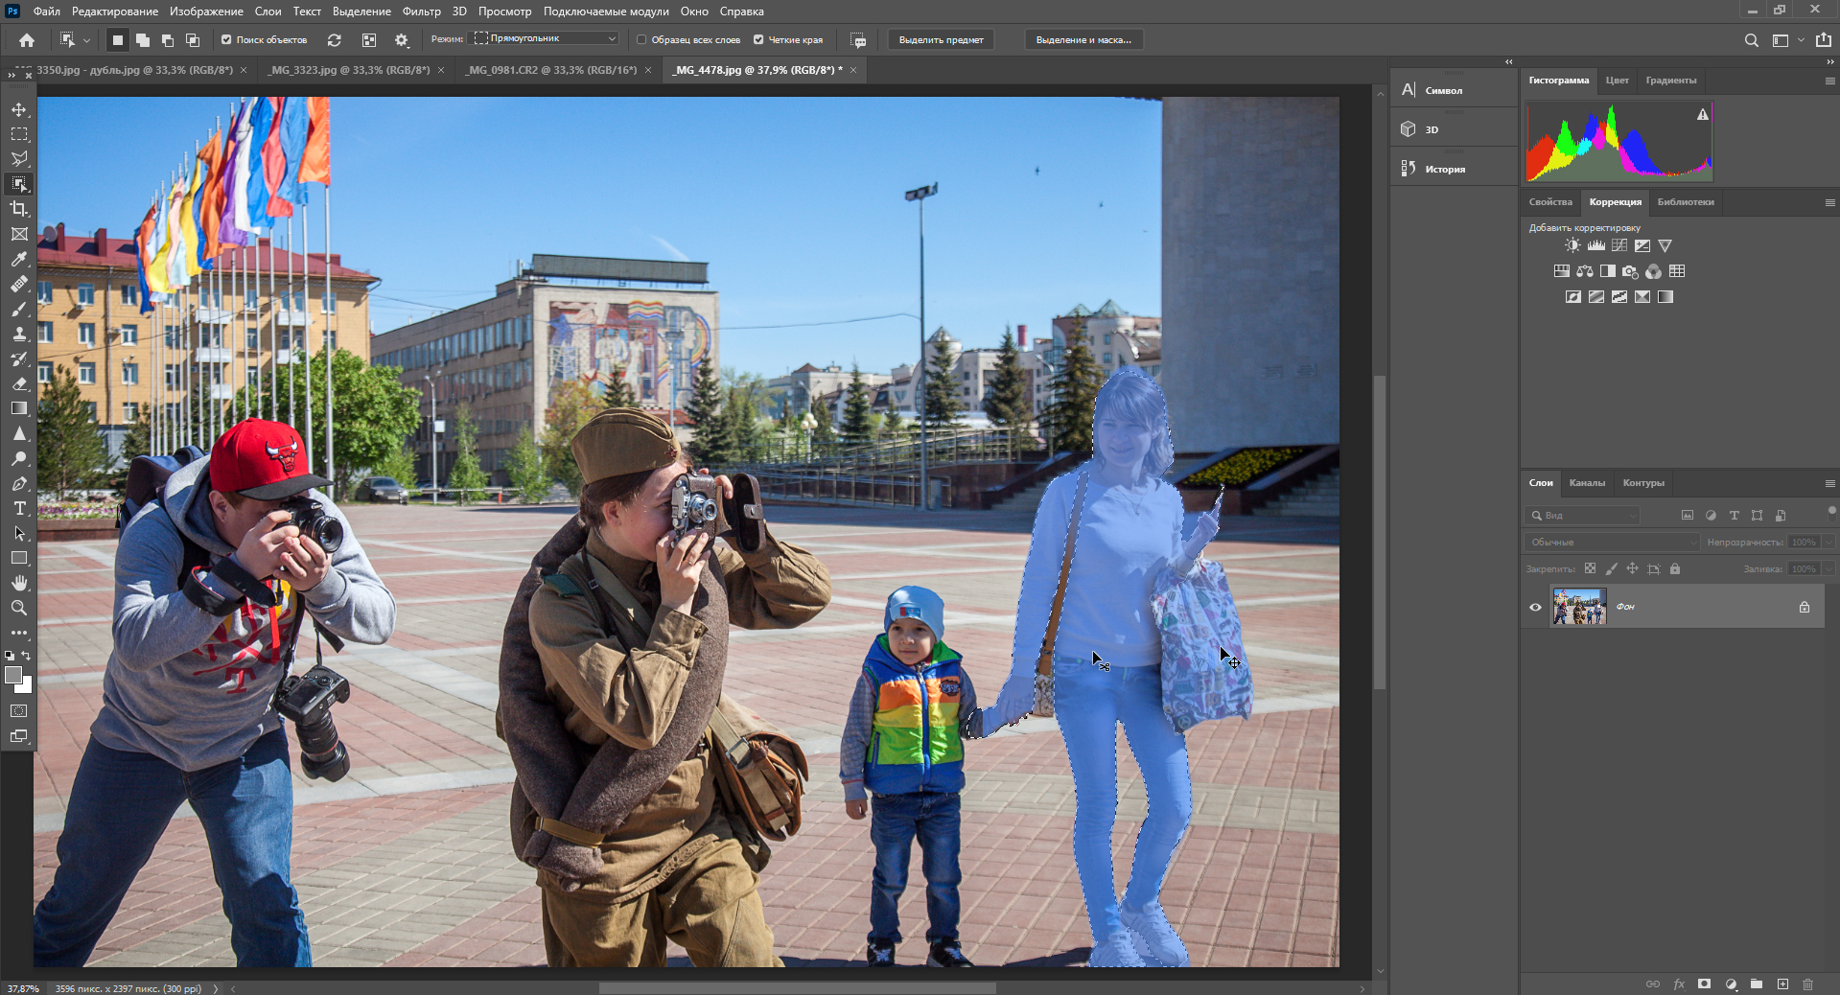Enable Образец всех слоев checkbox
The width and height of the screenshot is (1840, 995).
coord(641,40)
